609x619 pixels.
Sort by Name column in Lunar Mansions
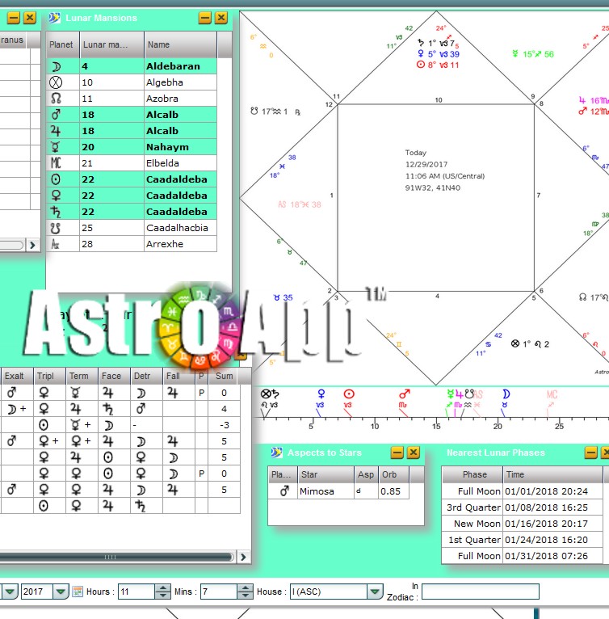point(180,44)
